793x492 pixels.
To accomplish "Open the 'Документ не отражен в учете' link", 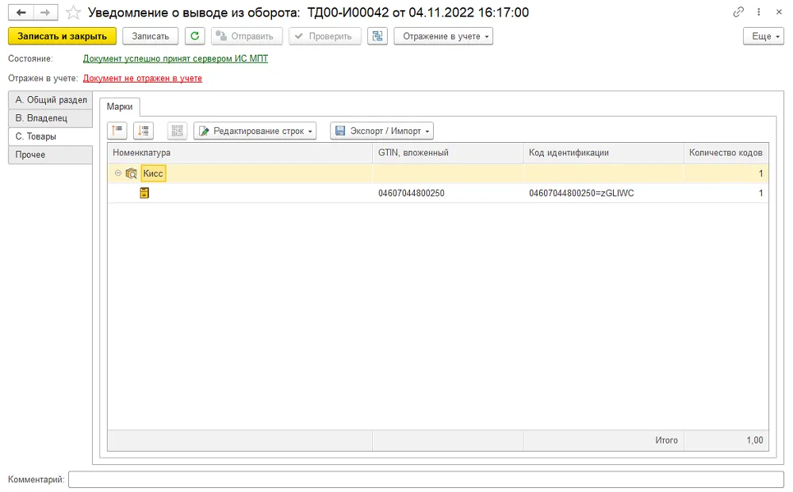I will pyautogui.click(x=143, y=78).
